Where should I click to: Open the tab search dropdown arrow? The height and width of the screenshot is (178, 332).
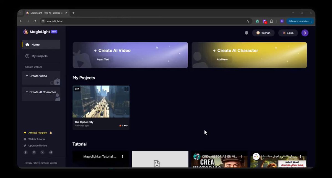coord(20,13)
